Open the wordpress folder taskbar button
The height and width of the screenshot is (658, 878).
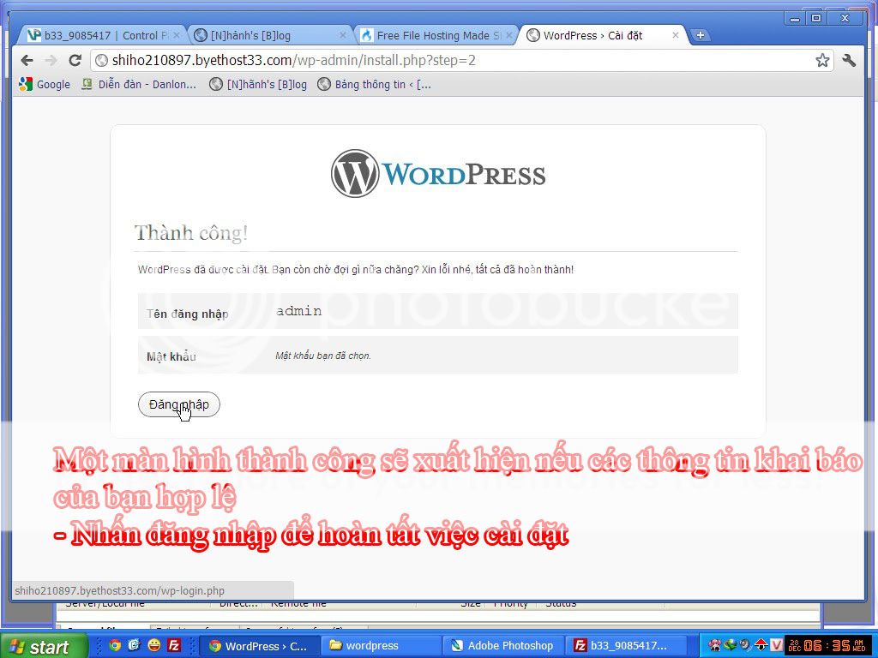pos(382,646)
